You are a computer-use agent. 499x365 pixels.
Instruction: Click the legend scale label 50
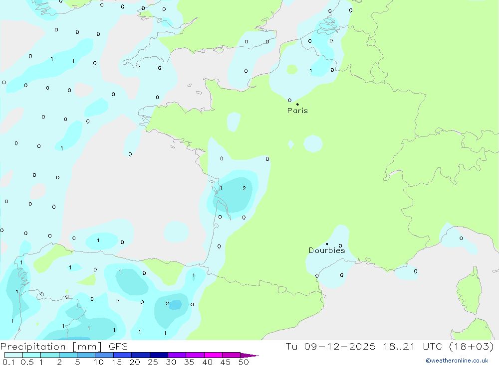coord(244,362)
